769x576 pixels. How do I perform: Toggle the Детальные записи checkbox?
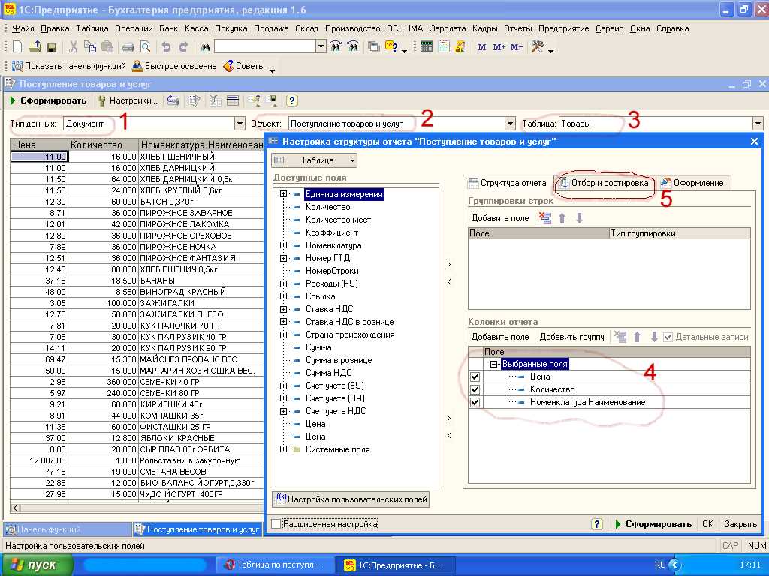[x=668, y=337]
